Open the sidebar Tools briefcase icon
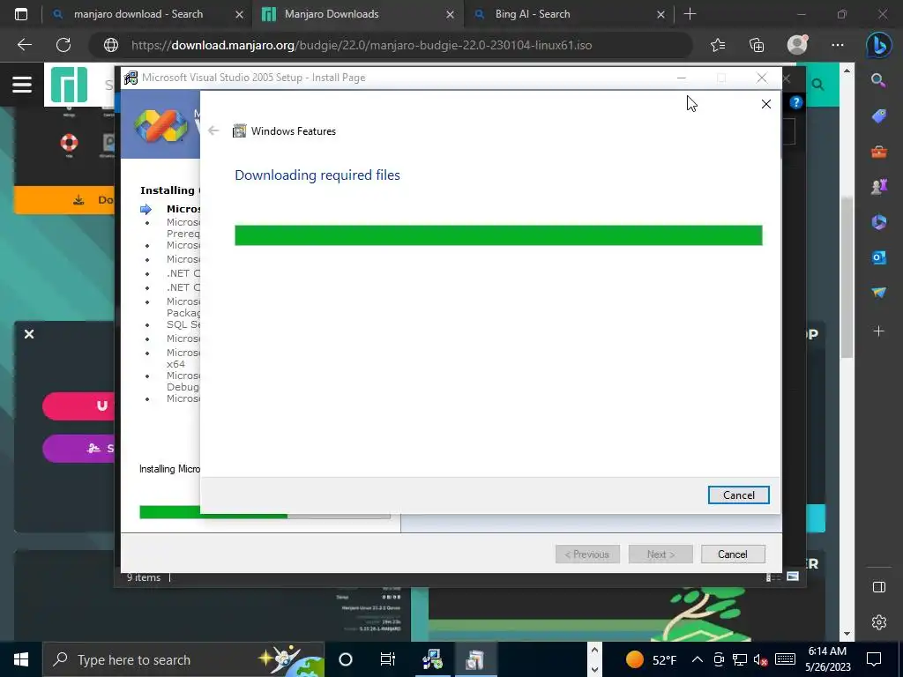The height and width of the screenshot is (677, 903). 878,152
